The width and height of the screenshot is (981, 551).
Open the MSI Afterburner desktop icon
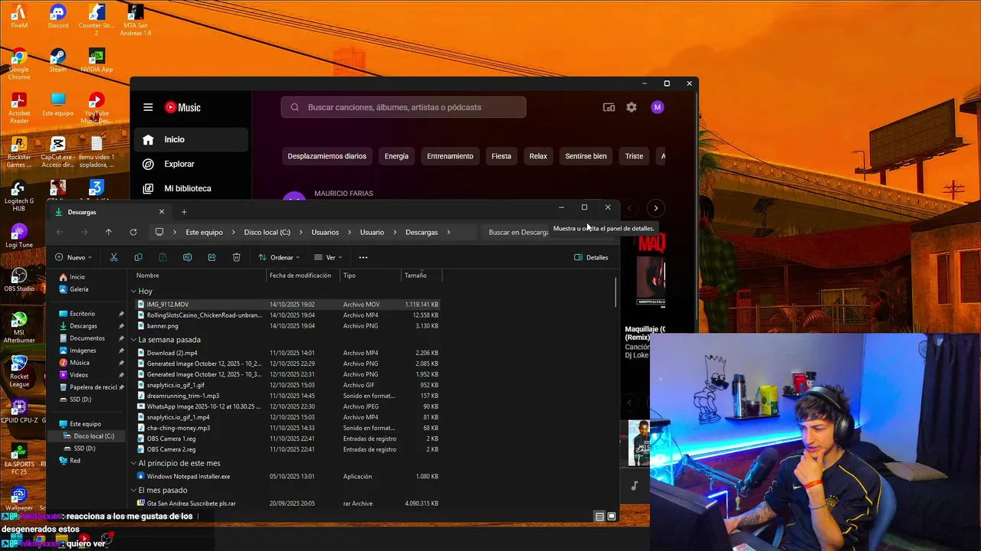coord(19,327)
